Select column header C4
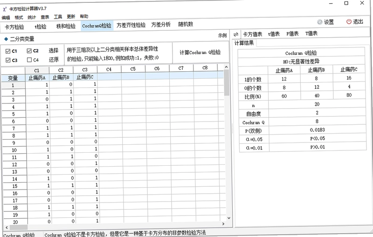This screenshot has height=237, width=373. pos(109,69)
